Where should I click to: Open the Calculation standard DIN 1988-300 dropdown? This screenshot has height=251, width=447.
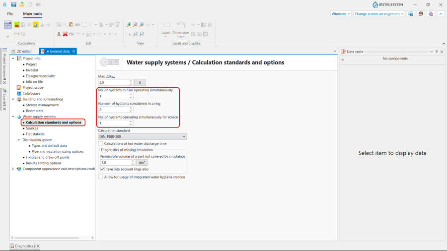pos(142,136)
